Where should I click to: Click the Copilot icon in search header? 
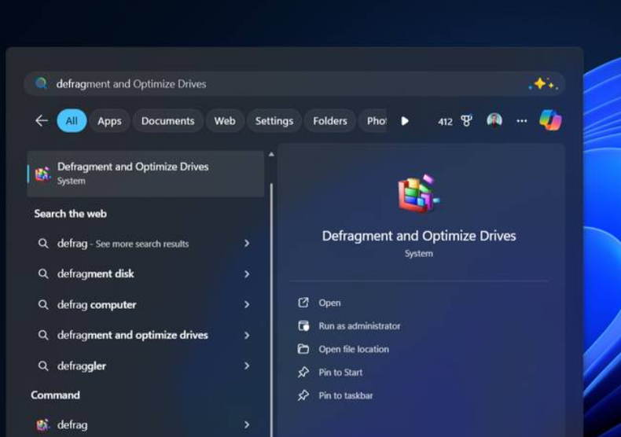point(550,120)
